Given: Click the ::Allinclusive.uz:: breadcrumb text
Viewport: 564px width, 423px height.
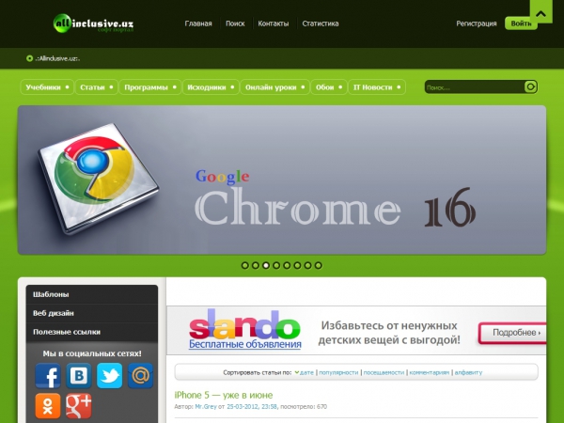Looking at the screenshot, I should click(x=57, y=58).
